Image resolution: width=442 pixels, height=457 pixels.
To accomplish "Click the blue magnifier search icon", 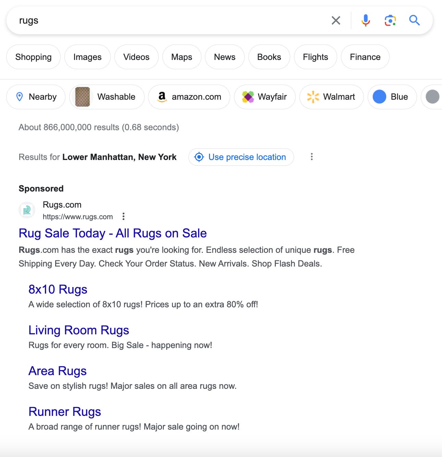I will coord(415,21).
